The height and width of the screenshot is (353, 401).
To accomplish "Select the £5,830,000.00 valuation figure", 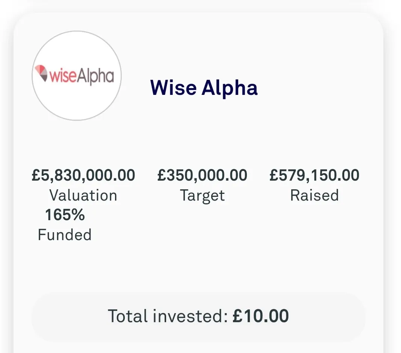I will (x=83, y=175).
